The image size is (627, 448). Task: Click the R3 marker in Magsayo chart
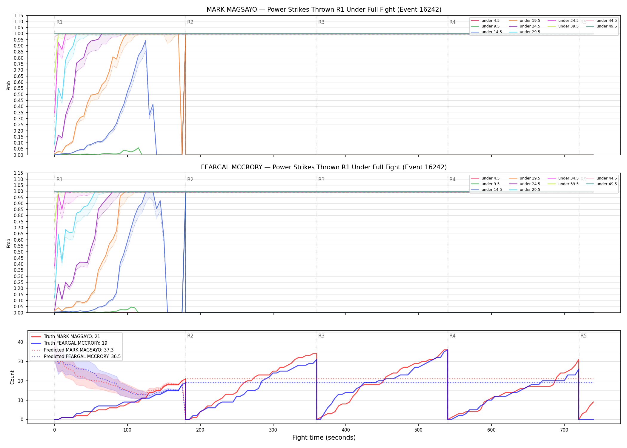click(321, 22)
